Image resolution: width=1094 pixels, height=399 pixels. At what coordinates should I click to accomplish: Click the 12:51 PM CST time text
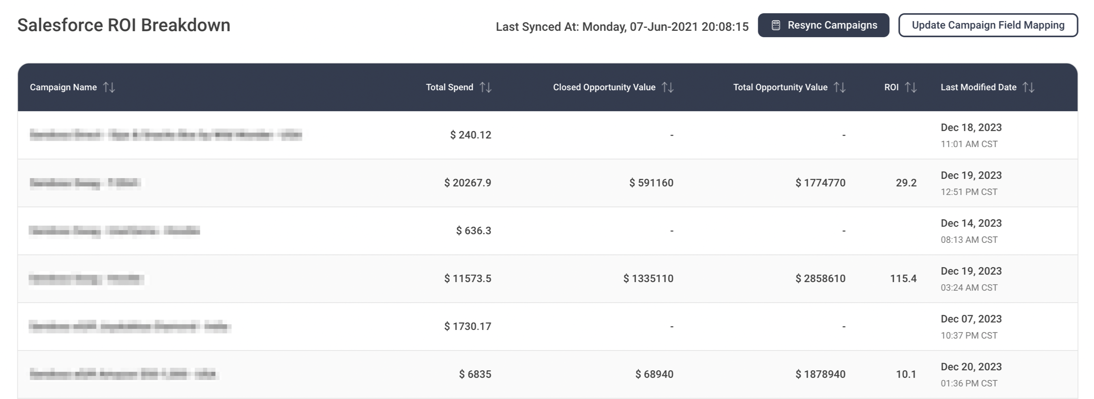969,192
